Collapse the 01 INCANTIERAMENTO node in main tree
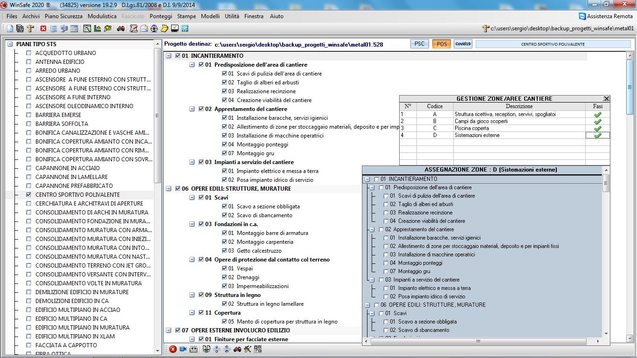The image size is (637, 358). tap(169, 56)
